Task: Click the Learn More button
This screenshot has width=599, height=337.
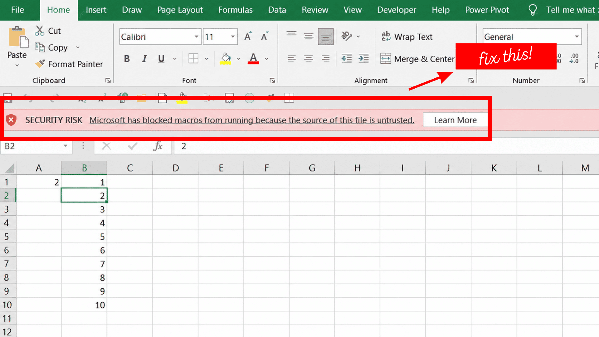Action: [455, 120]
